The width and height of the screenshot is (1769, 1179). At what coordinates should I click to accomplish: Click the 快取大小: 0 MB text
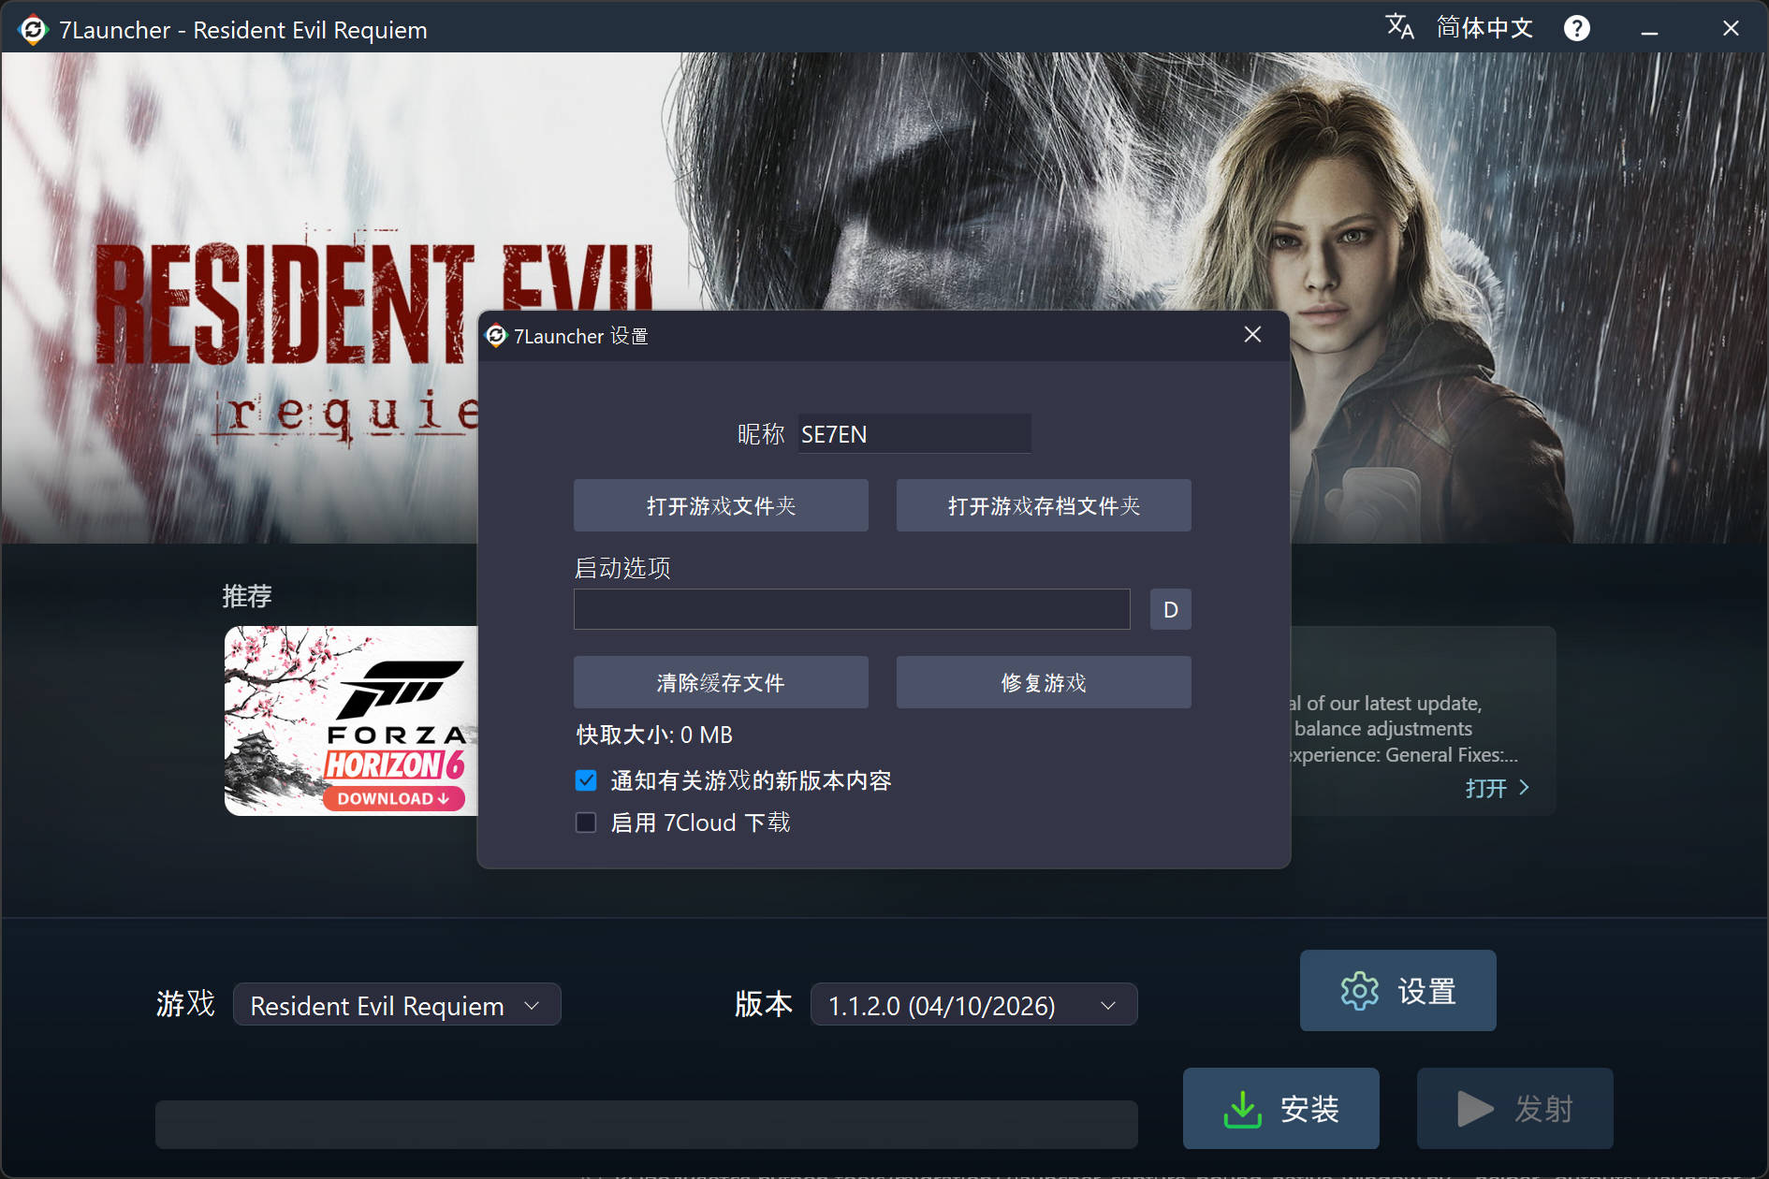click(654, 735)
